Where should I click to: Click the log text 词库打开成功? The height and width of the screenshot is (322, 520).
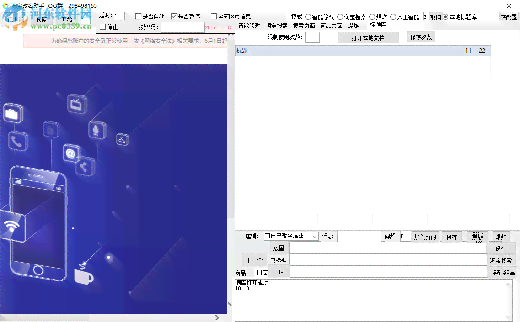pyautogui.click(x=252, y=283)
